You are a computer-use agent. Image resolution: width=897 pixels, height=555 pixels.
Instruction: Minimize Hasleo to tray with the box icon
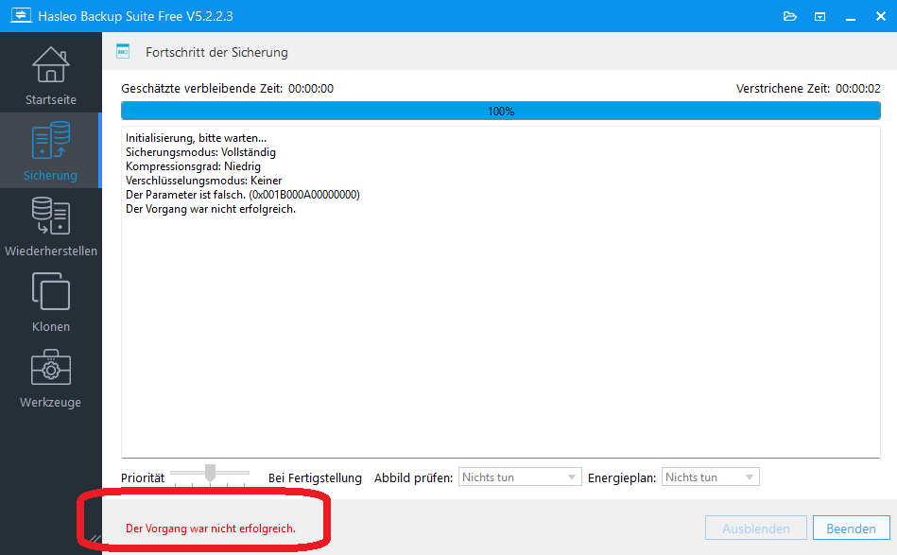pos(819,16)
